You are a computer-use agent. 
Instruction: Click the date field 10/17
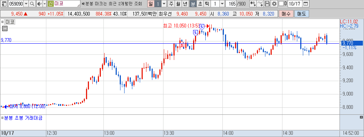pos(295,4)
